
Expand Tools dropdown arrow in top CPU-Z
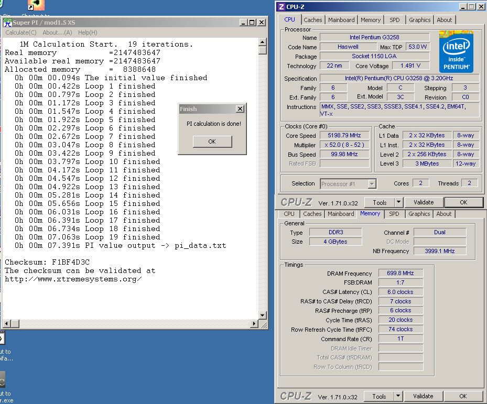pos(399,202)
